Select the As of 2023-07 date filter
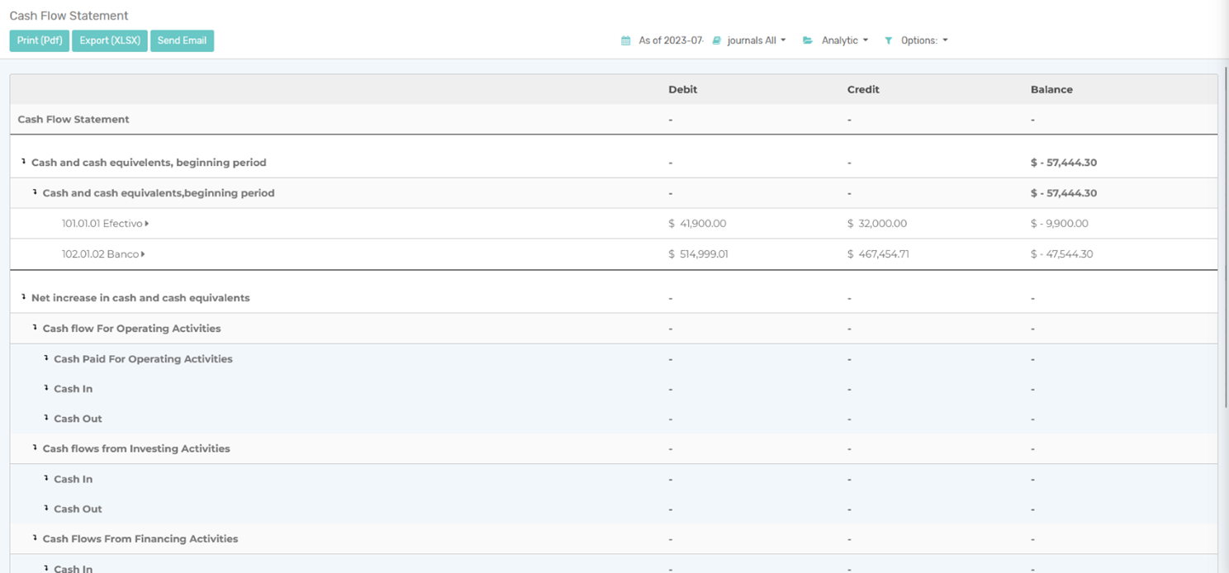Image resolution: width=1229 pixels, height=573 pixels. (x=670, y=40)
